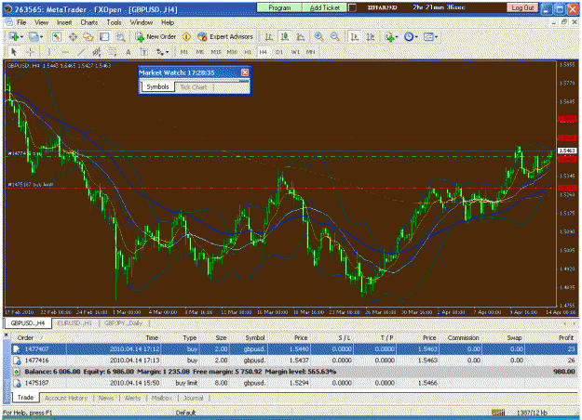The width and height of the screenshot is (582, 420).
Task: Open the Templates dropdown
Action: [430, 36]
